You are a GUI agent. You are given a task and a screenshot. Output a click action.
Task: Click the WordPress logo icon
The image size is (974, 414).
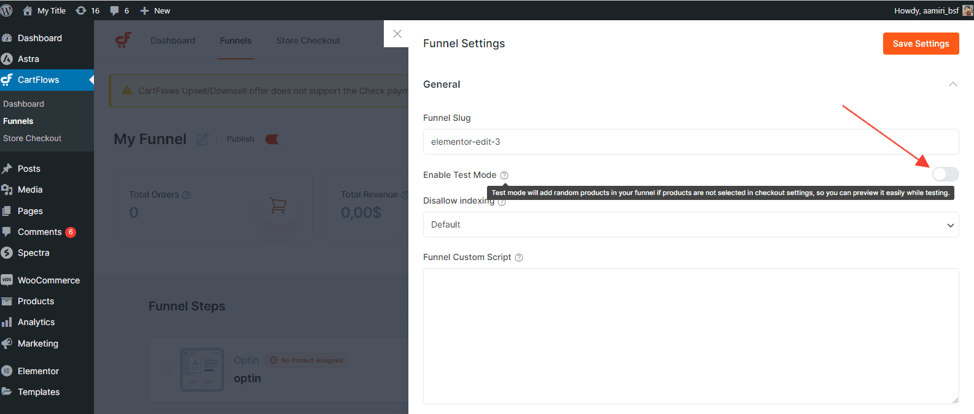click(7, 10)
